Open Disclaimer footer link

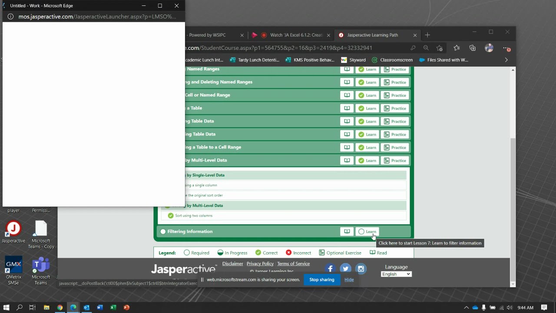click(232, 263)
